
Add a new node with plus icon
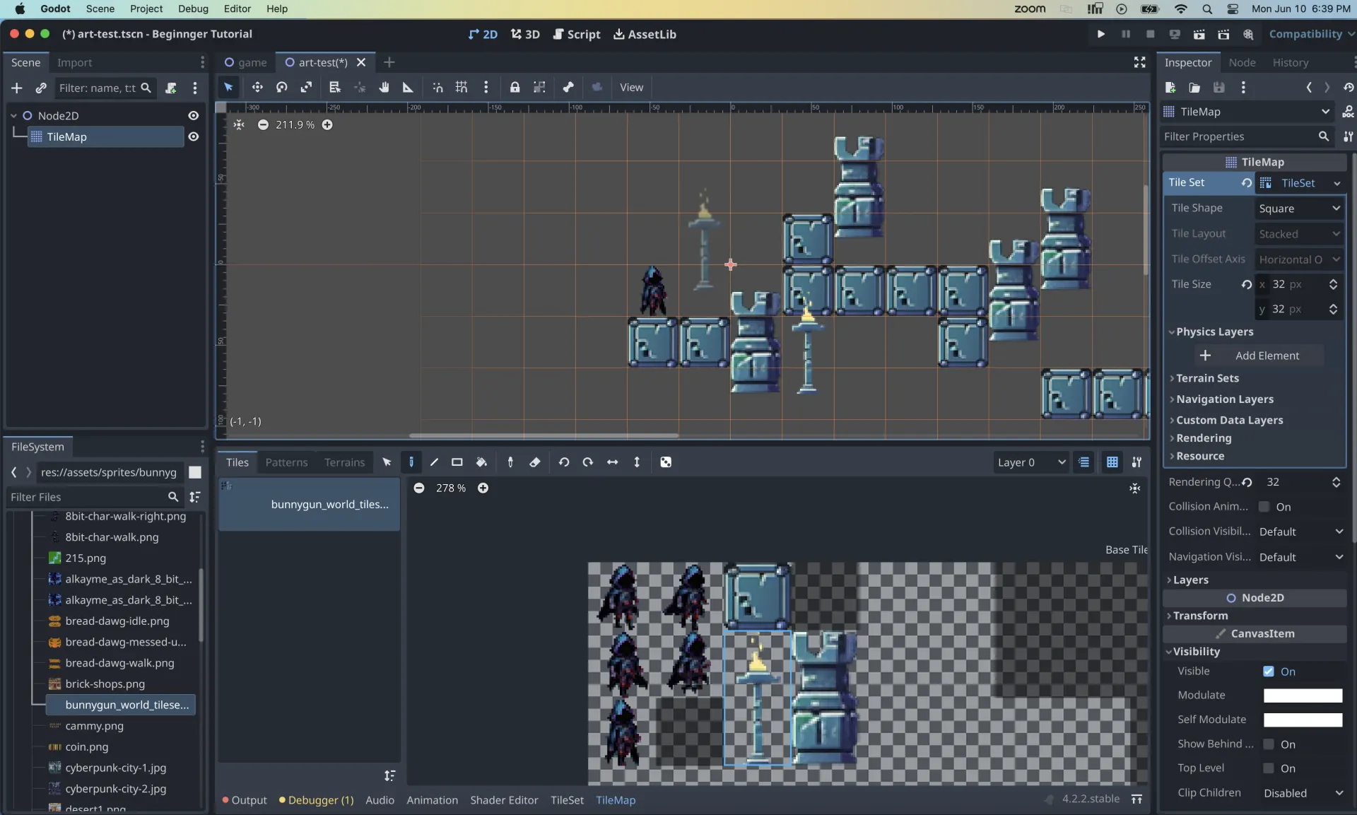17,88
